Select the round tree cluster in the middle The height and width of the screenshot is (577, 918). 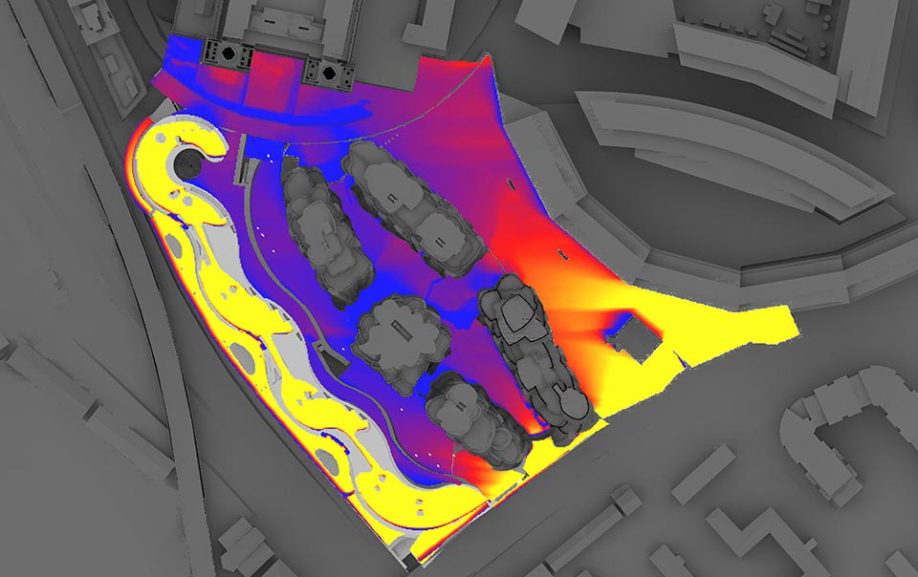(393, 338)
